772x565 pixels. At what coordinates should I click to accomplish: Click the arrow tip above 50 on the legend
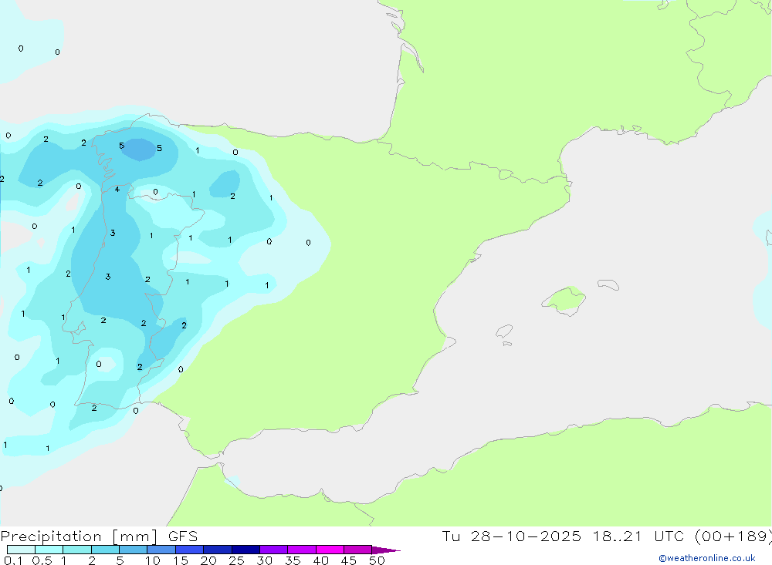point(385,550)
